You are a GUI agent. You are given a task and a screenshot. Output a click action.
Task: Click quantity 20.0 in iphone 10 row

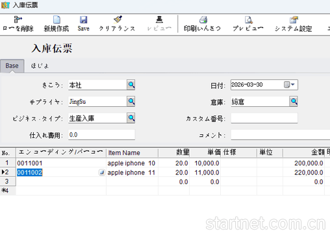point(174,163)
